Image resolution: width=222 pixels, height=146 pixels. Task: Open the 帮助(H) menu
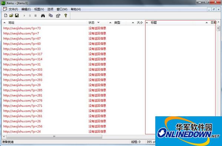tap(76, 9)
